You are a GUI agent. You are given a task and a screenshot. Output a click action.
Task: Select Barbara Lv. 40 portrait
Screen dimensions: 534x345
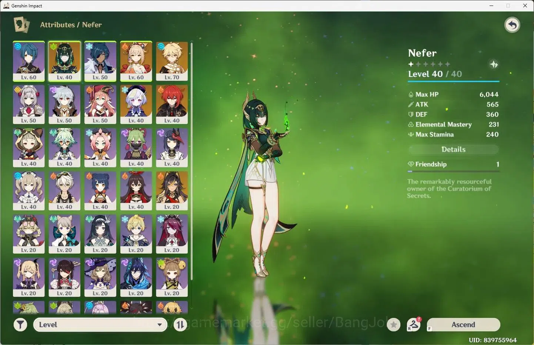click(x=29, y=191)
